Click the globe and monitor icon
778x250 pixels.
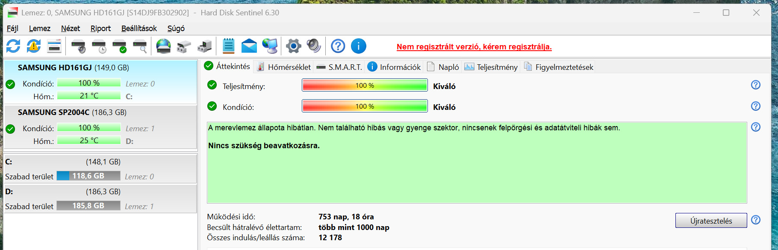[270, 46]
